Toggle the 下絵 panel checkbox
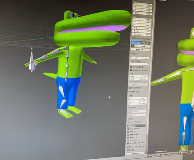The width and height of the screenshot is (194, 160). (129, 150)
